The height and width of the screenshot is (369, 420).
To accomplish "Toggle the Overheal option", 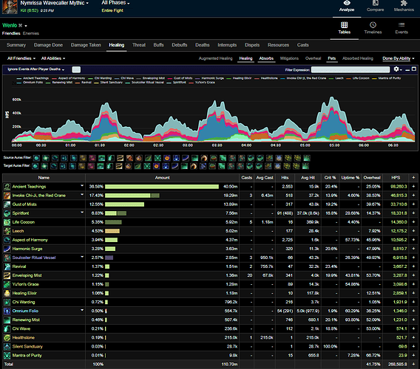I will click(313, 58).
